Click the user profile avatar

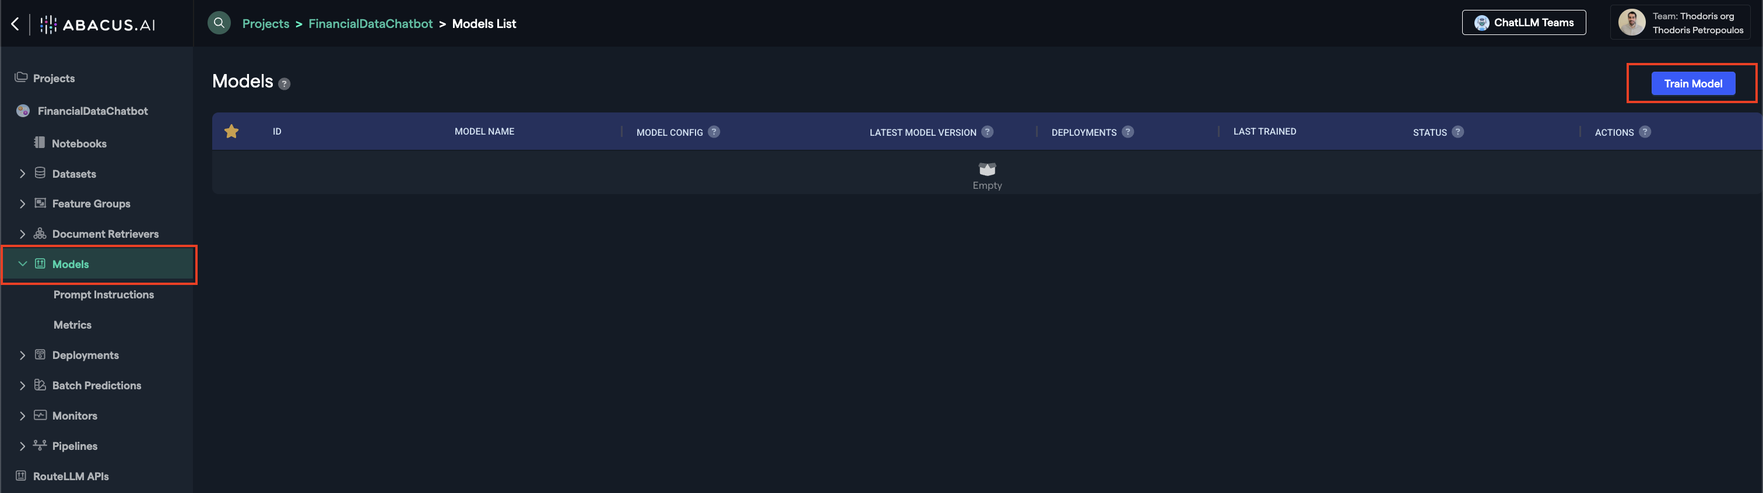click(1631, 23)
